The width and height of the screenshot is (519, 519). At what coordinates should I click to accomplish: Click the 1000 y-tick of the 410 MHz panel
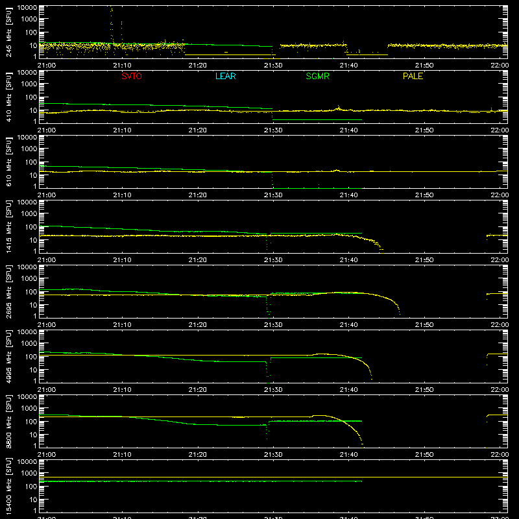click(29, 84)
